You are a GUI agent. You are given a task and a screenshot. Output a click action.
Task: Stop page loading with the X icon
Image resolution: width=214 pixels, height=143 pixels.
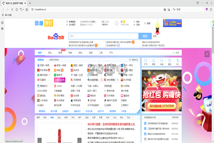point(12,9)
